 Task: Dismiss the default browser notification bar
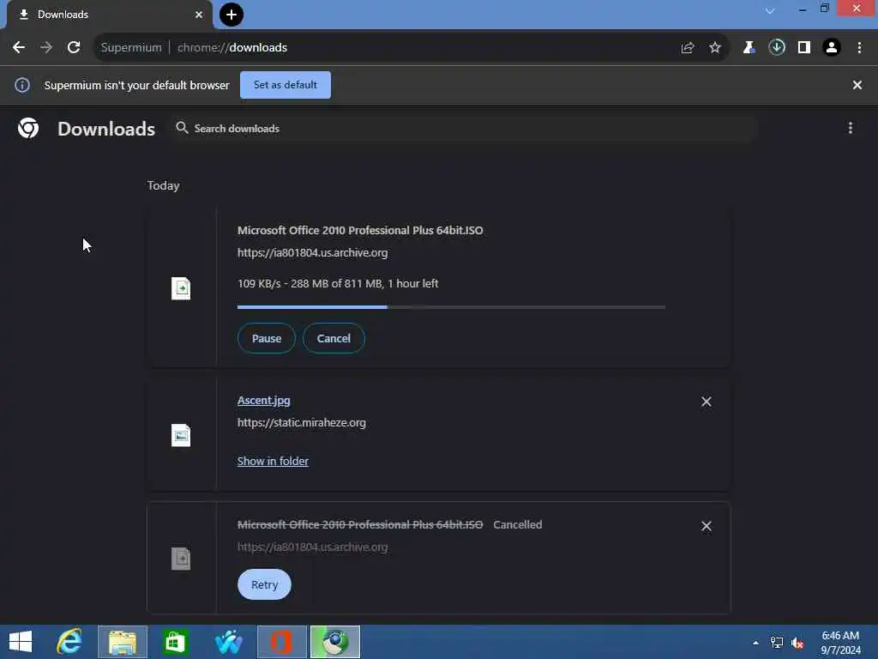857,85
